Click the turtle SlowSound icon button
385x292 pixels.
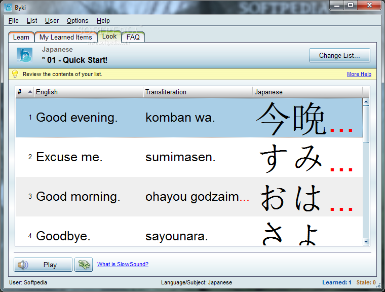pos(84,265)
